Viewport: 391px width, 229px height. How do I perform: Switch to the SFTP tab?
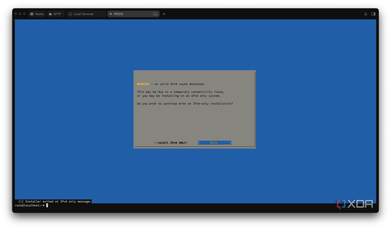[x=55, y=14]
